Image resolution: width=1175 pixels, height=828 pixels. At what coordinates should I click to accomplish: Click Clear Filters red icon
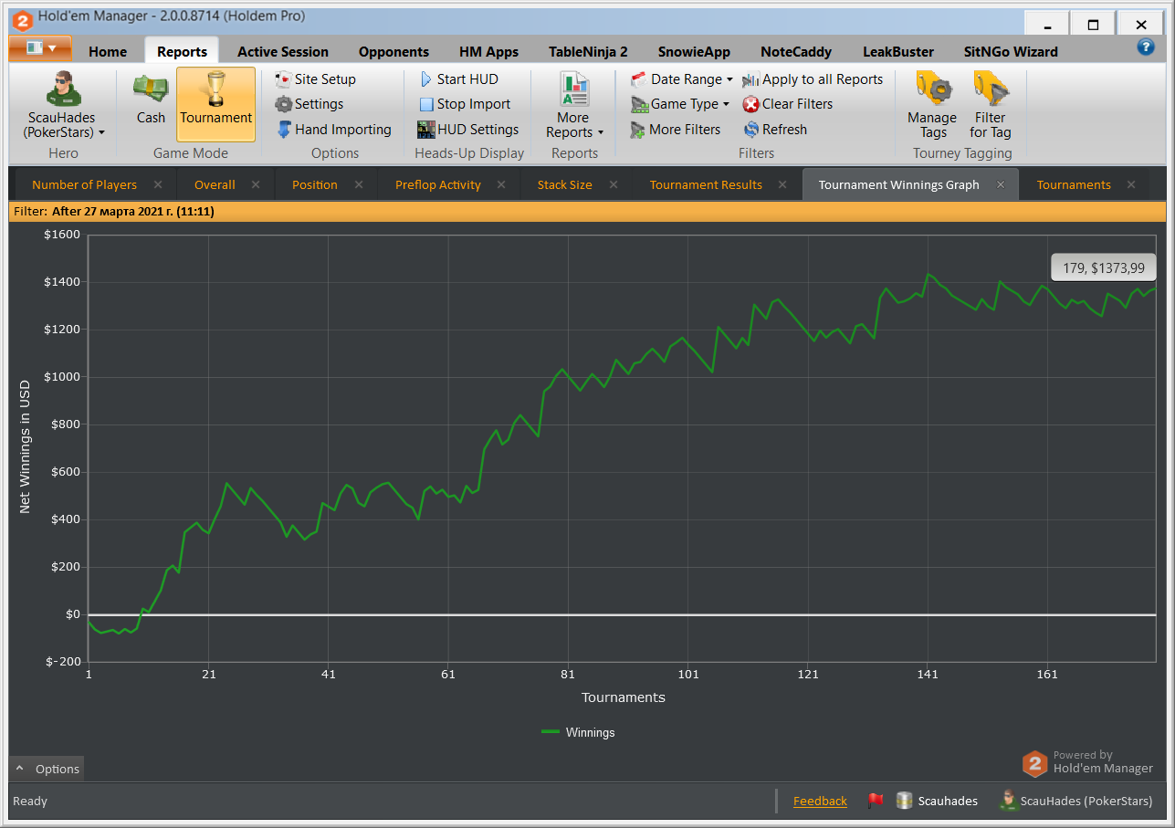coord(750,104)
